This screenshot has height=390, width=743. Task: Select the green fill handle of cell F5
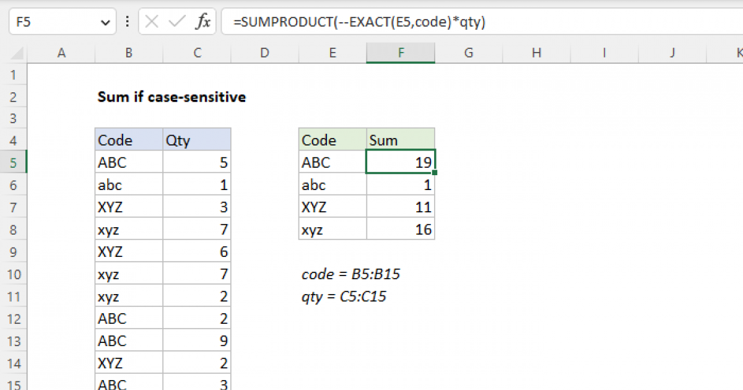[x=434, y=172]
